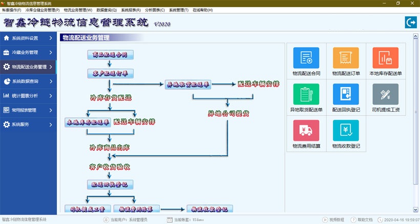Image resolution: width=420 pixels, height=224 pixels.
Task: Click the report icon beside 常用报表管理
Action: (x=7, y=110)
